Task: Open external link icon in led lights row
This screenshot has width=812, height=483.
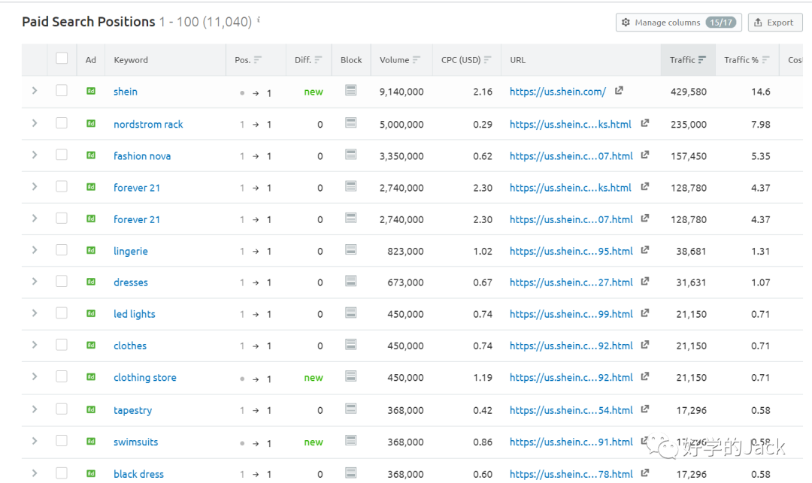Action: [x=644, y=313]
